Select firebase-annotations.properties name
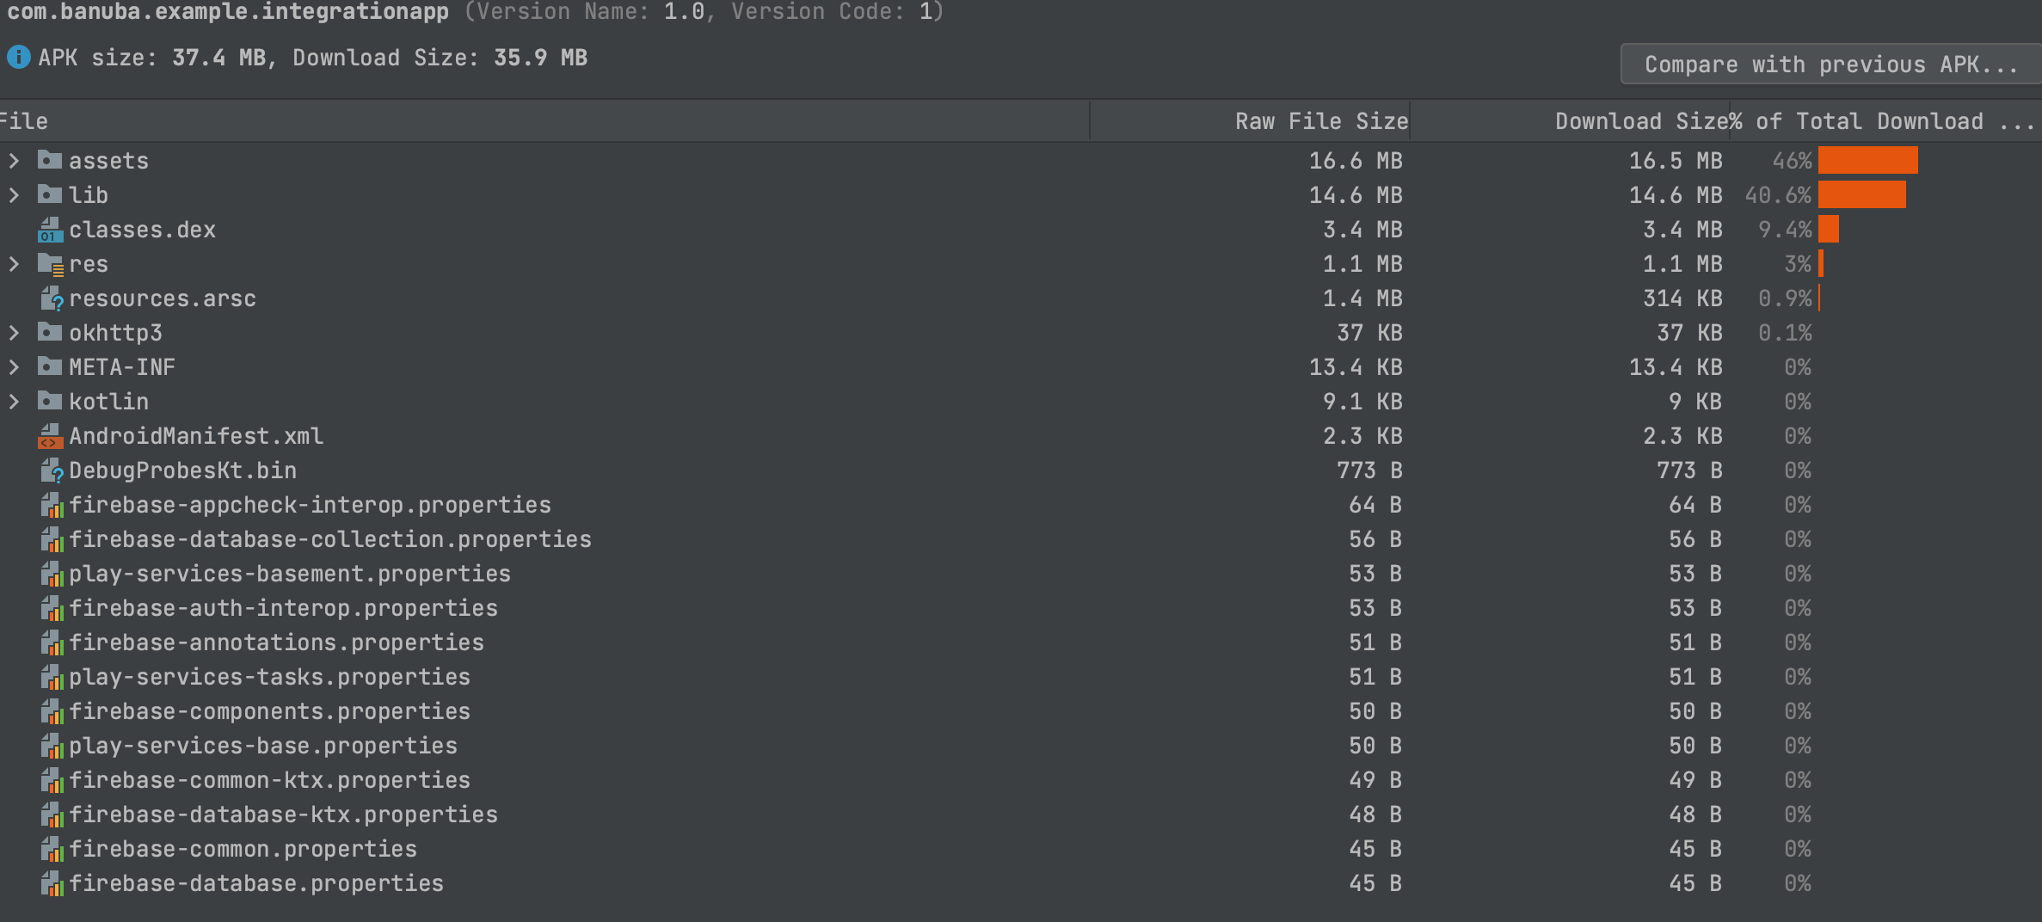The height and width of the screenshot is (922, 2042). [276, 642]
